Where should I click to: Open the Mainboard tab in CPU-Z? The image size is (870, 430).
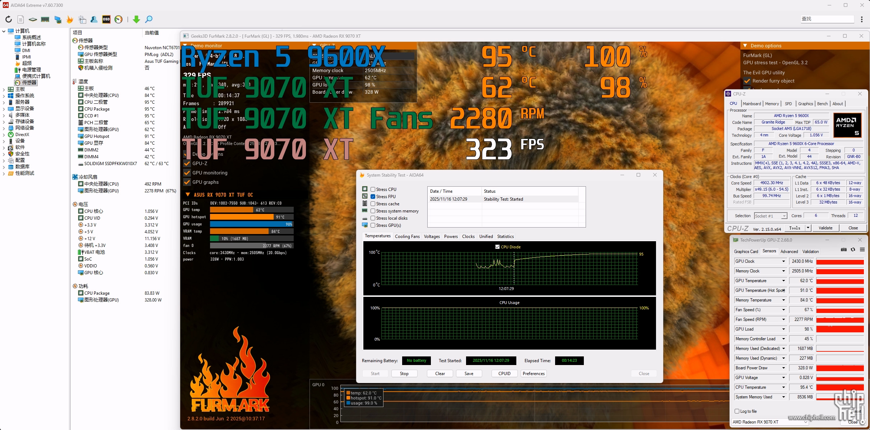click(x=752, y=104)
